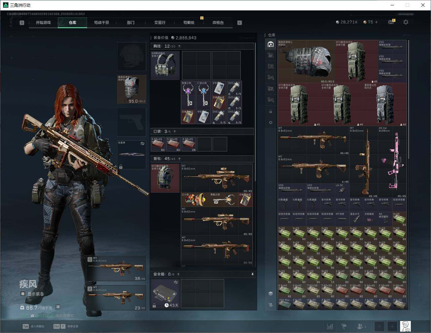Click the swap arrows on the safe box case

[x=175, y=283]
